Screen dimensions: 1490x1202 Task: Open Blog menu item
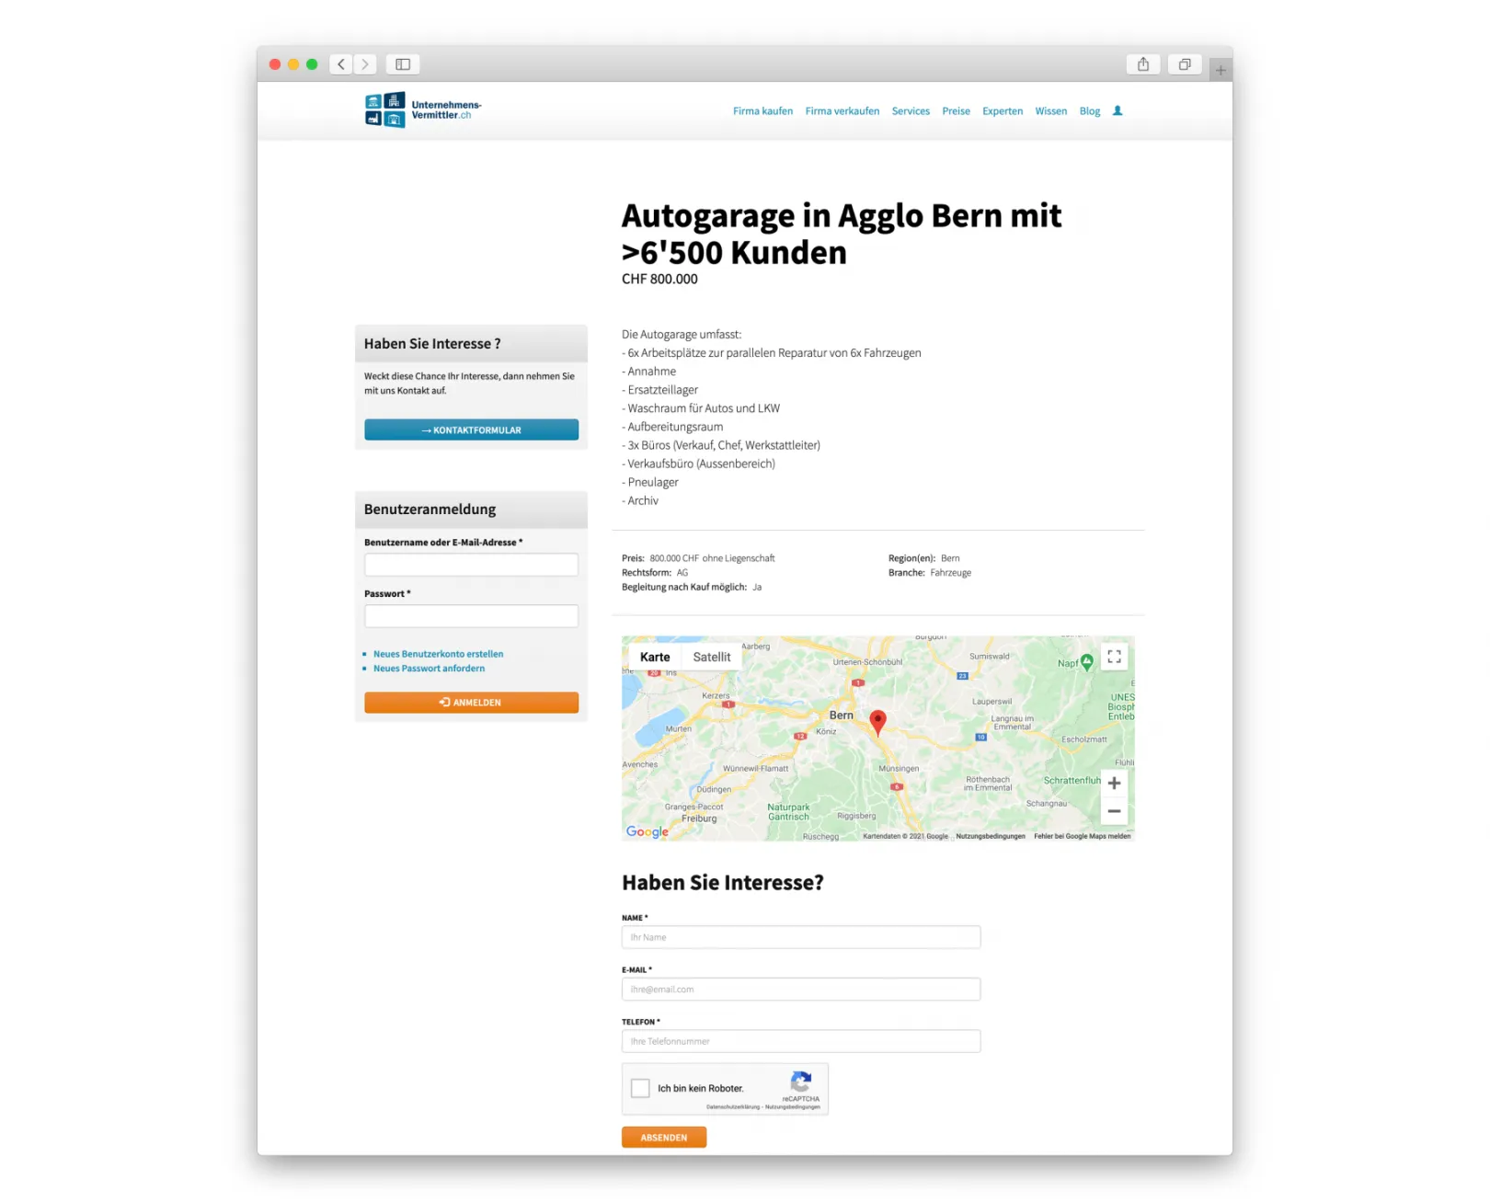(x=1090, y=111)
